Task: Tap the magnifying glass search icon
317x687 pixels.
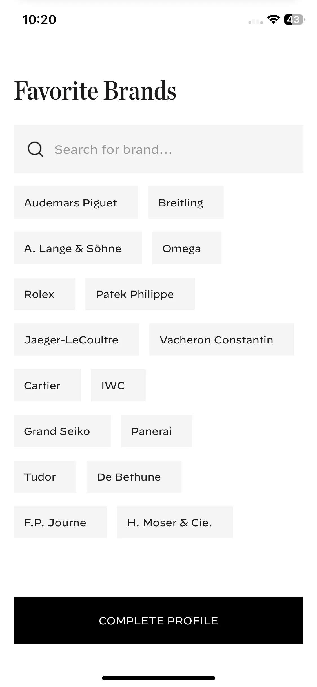Action: pyautogui.click(x=36, y=149)
